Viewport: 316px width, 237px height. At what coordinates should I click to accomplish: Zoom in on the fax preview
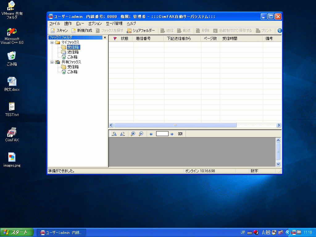coord(133,134)
